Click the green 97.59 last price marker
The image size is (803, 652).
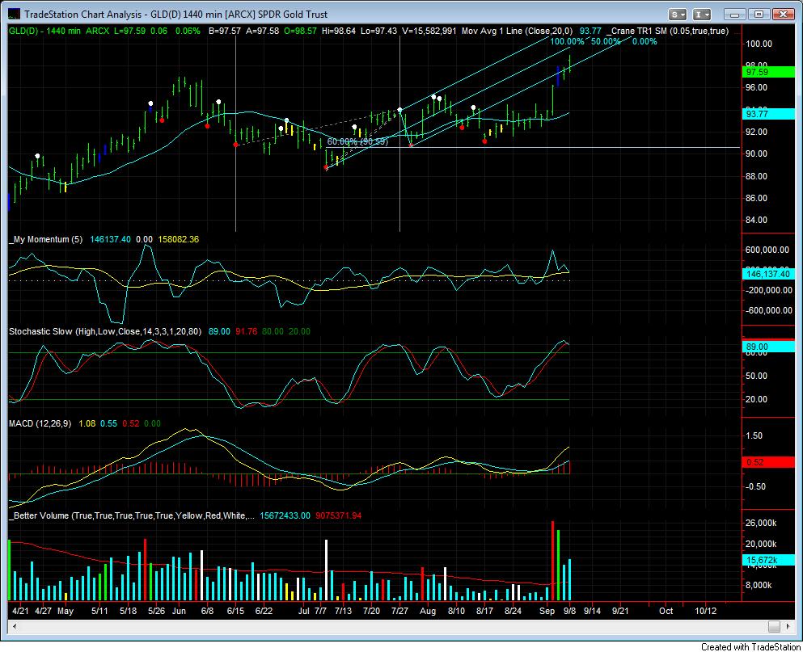768,72
